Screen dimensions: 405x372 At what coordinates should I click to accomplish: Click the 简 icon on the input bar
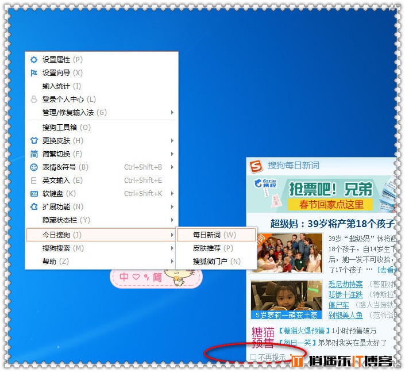click(157, 277)
